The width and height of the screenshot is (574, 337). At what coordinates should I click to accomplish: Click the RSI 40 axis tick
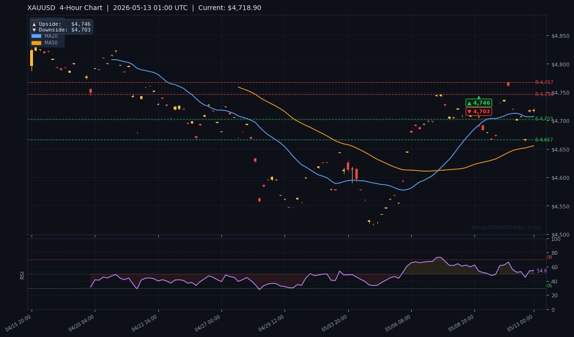tap(554, 281)
